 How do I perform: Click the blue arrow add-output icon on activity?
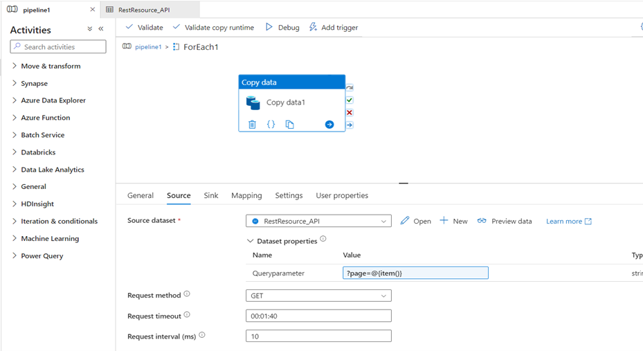pos(329,125)
